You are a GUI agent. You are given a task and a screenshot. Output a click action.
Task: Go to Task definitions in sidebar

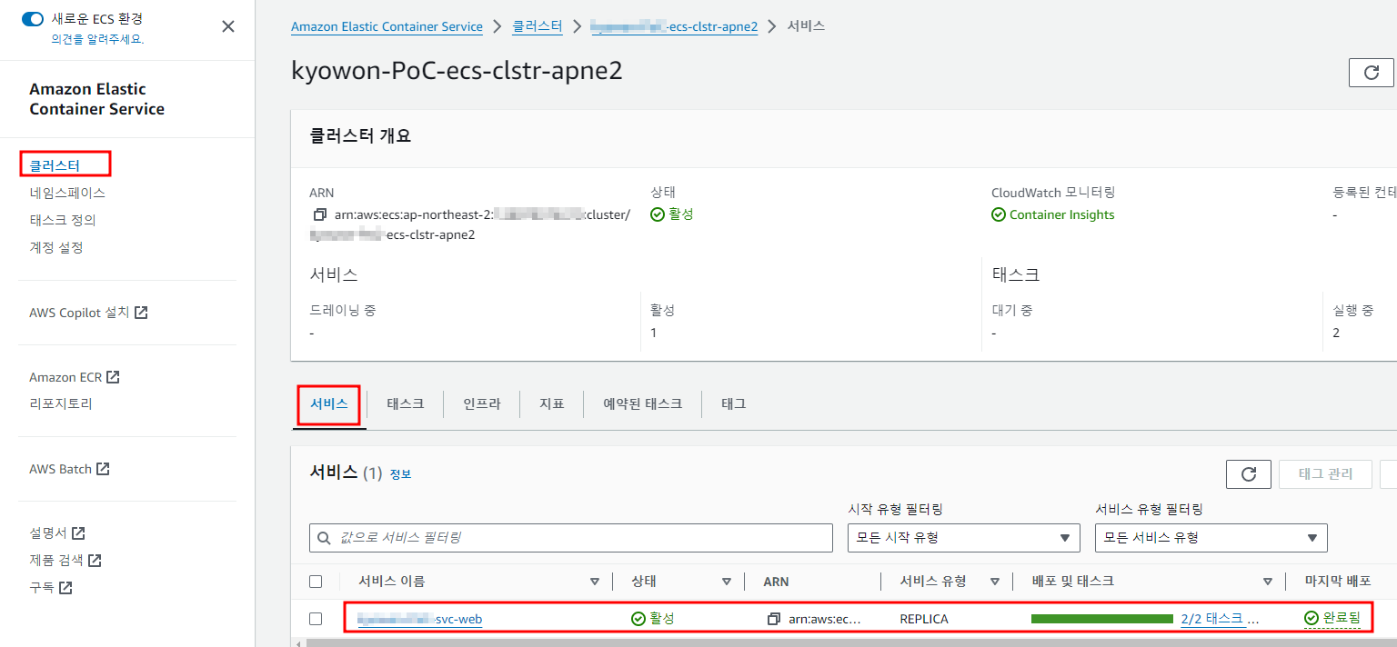63,220
